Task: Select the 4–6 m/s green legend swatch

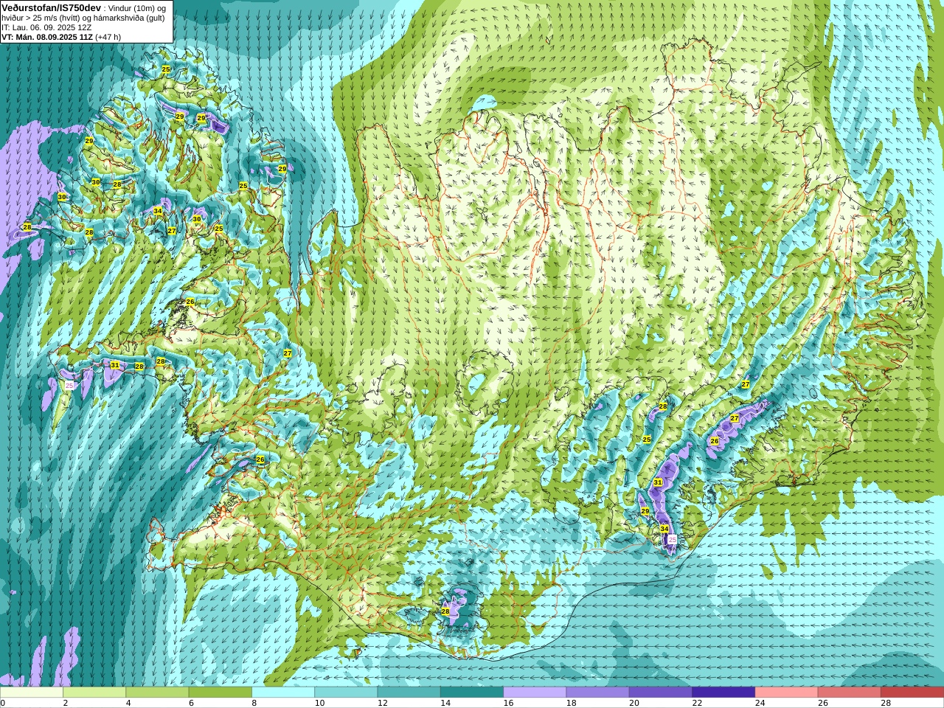Action: (x=157, y=693)
